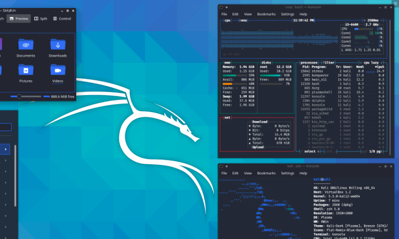399x239 pixels.
Task: Decrease update interval with minus beside 2500ms
Action: tap(382, 20)
